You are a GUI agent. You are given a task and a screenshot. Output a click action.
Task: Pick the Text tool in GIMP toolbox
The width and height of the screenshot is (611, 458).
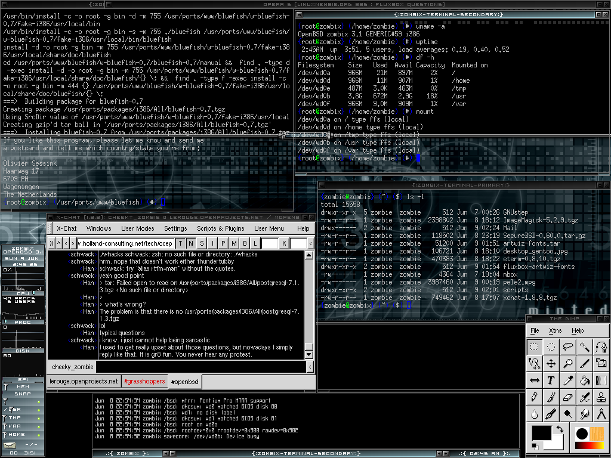coord(551,380)
